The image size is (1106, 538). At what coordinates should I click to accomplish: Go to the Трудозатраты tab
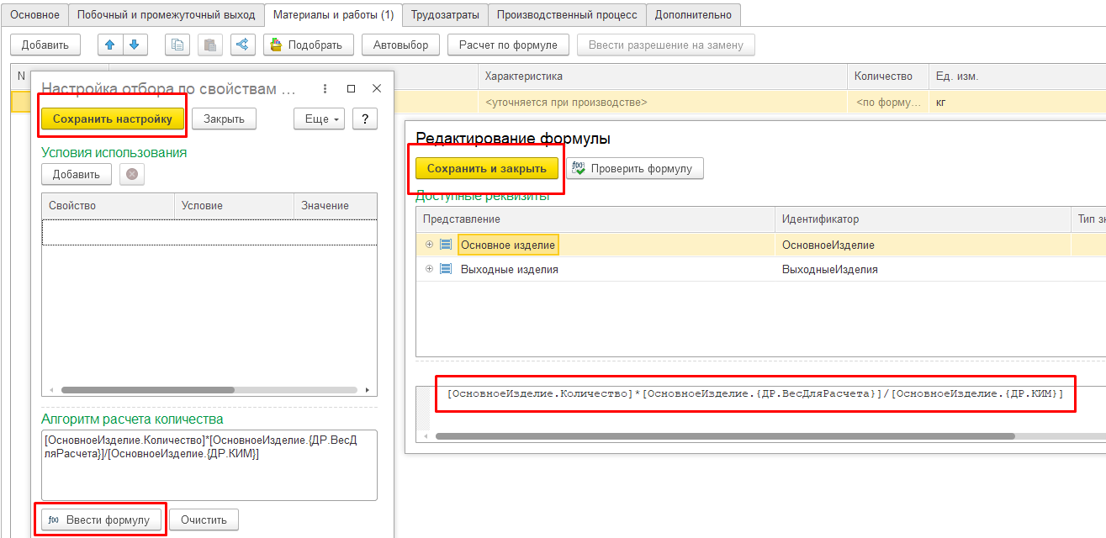tap(446, 14)
